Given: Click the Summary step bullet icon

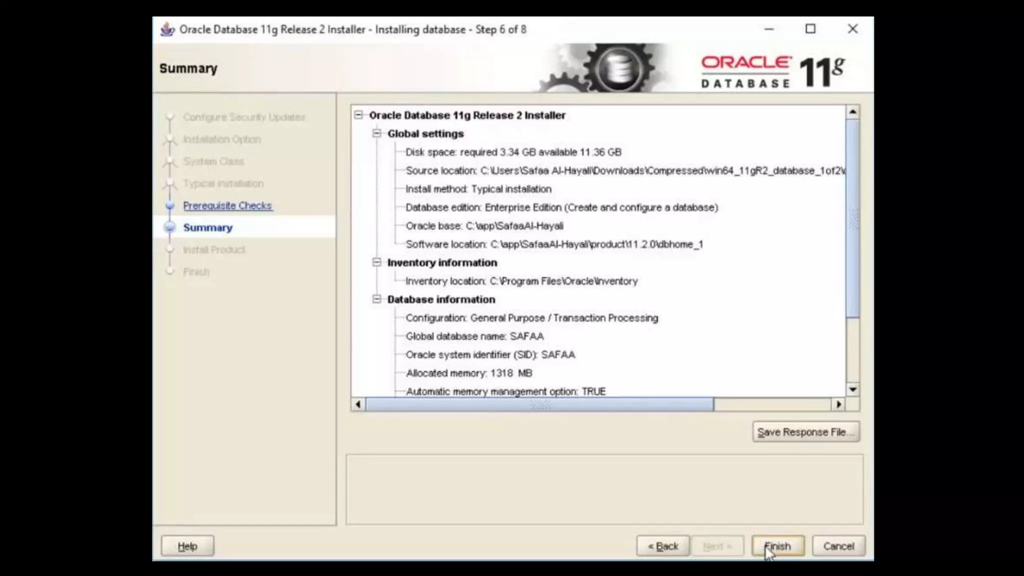Looking at the screenshot, I should click(170, 227).
